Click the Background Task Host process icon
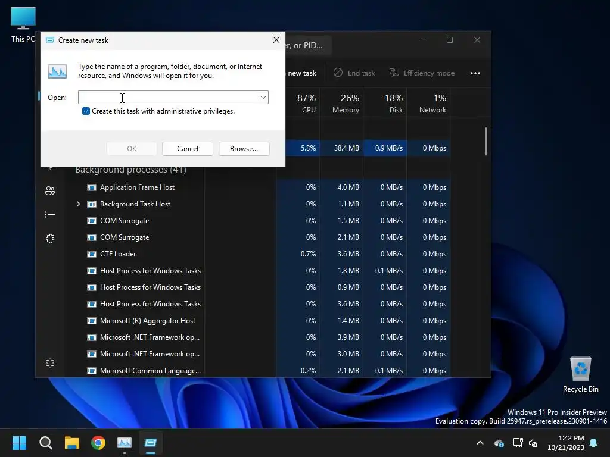This screenshot has height=457, width=610. [x=91, y=205]
